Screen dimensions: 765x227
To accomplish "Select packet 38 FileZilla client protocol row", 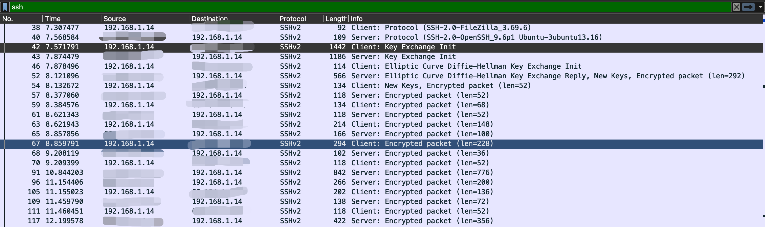I will tap(381, 28).
